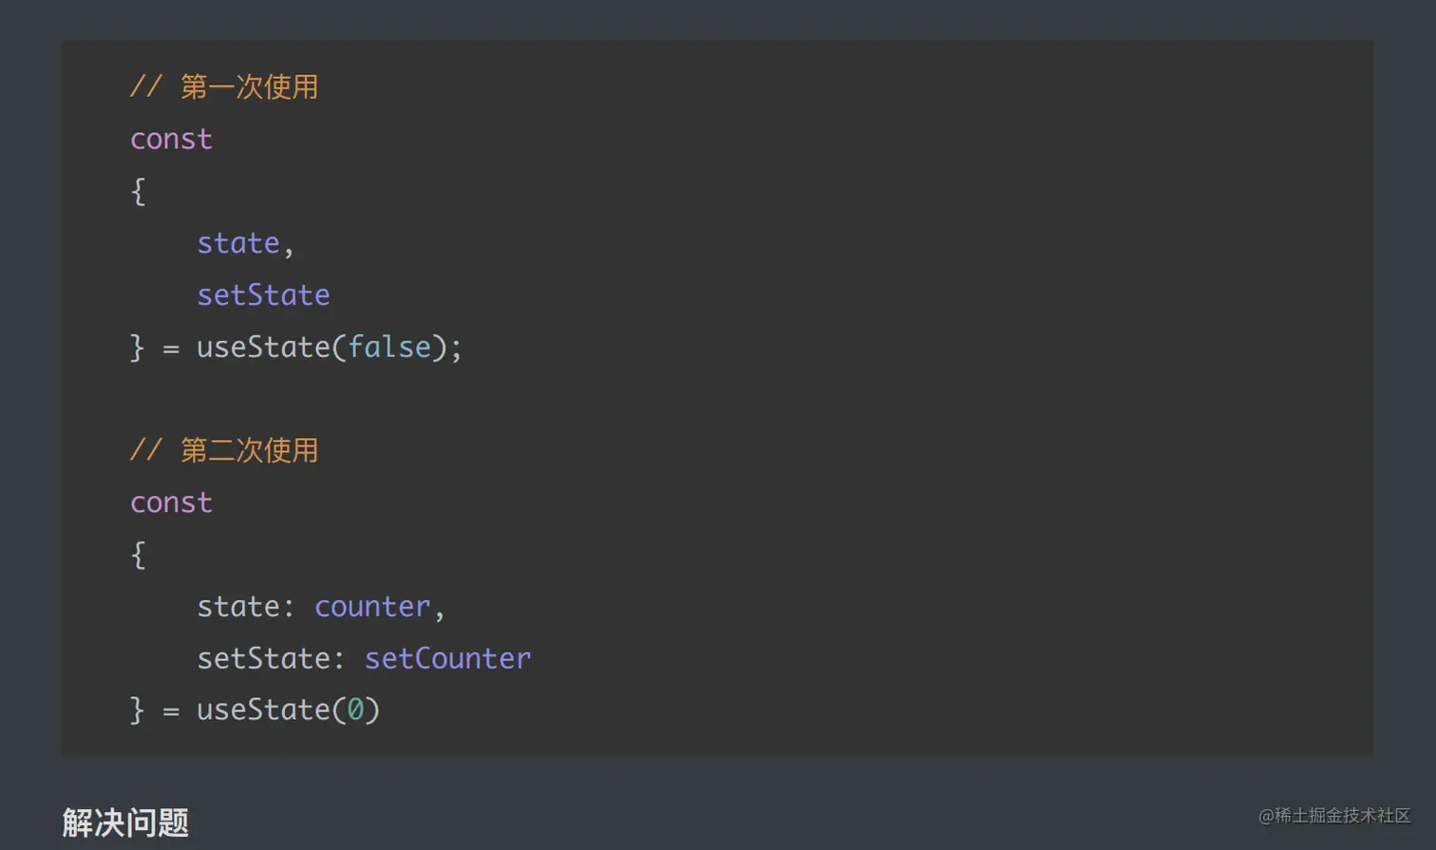
Task: Select the counter variable name
Action: [x=372, y=607]
